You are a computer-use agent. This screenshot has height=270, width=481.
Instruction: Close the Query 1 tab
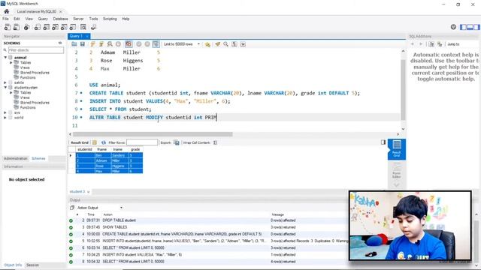point(87,37)
